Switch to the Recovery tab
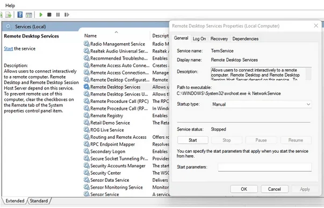 pos(219,39)
